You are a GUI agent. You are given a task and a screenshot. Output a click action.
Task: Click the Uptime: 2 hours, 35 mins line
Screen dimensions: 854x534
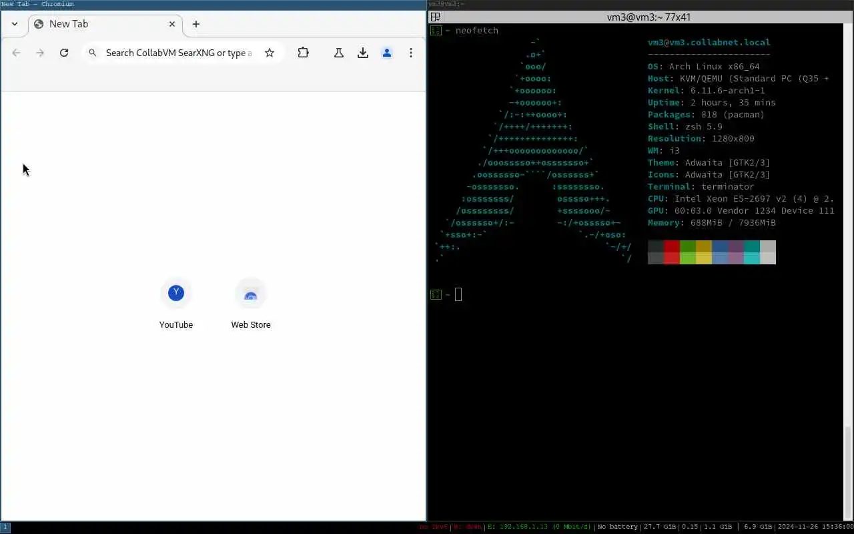[712, 103]
